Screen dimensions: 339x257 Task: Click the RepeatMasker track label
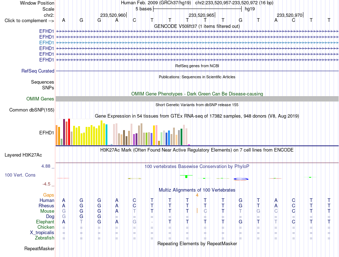click(x=39, y=248)
